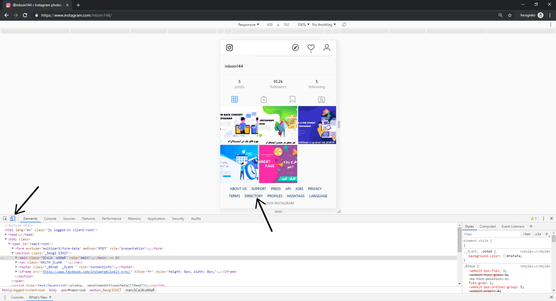556x301 pixels.
Task: Open the HASHTAGS footer link
Action: pyautogui.click(x=296, y=196)
